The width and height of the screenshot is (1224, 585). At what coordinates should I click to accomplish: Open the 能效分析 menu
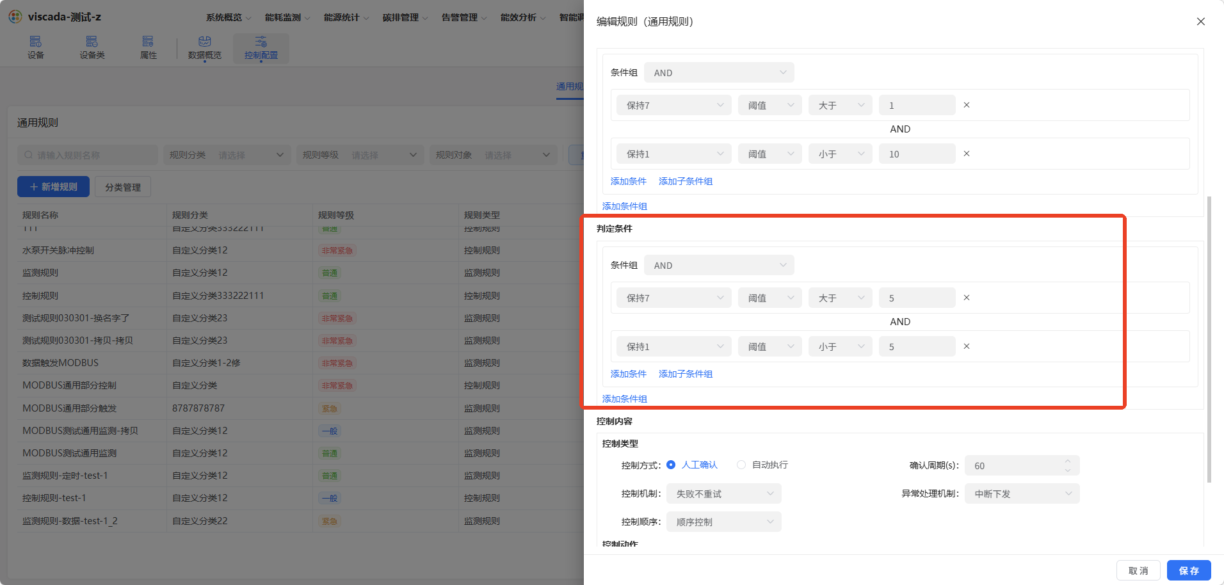click(523, 17)
